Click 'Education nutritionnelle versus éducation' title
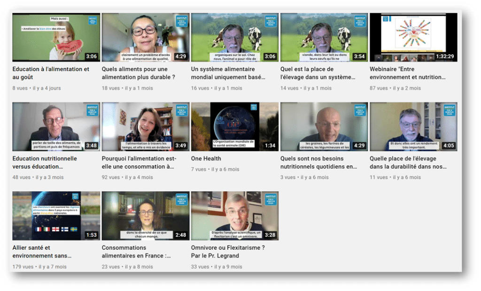 45,162
